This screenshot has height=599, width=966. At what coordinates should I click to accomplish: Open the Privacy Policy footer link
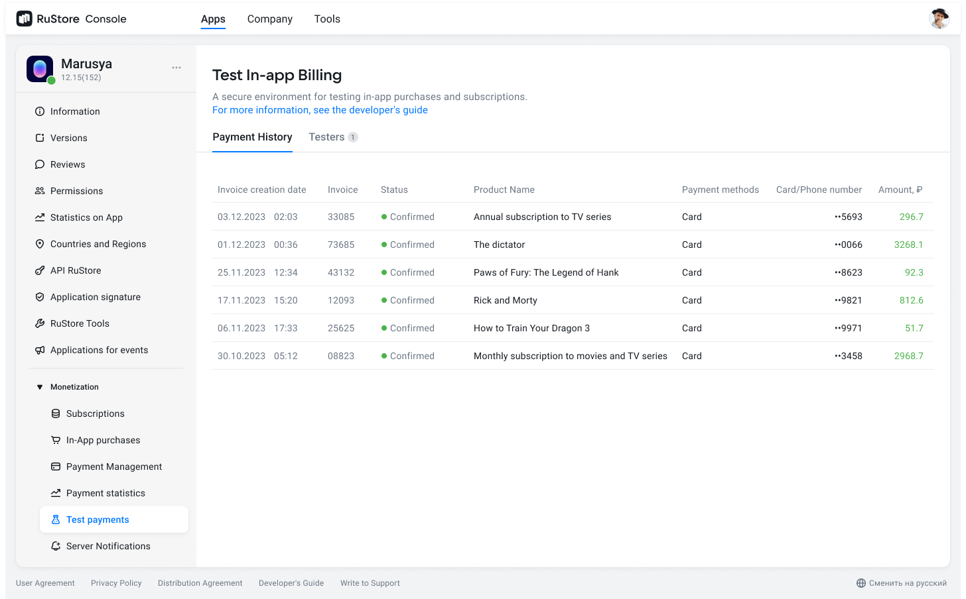pyautogui.click(x=116, y=583)
